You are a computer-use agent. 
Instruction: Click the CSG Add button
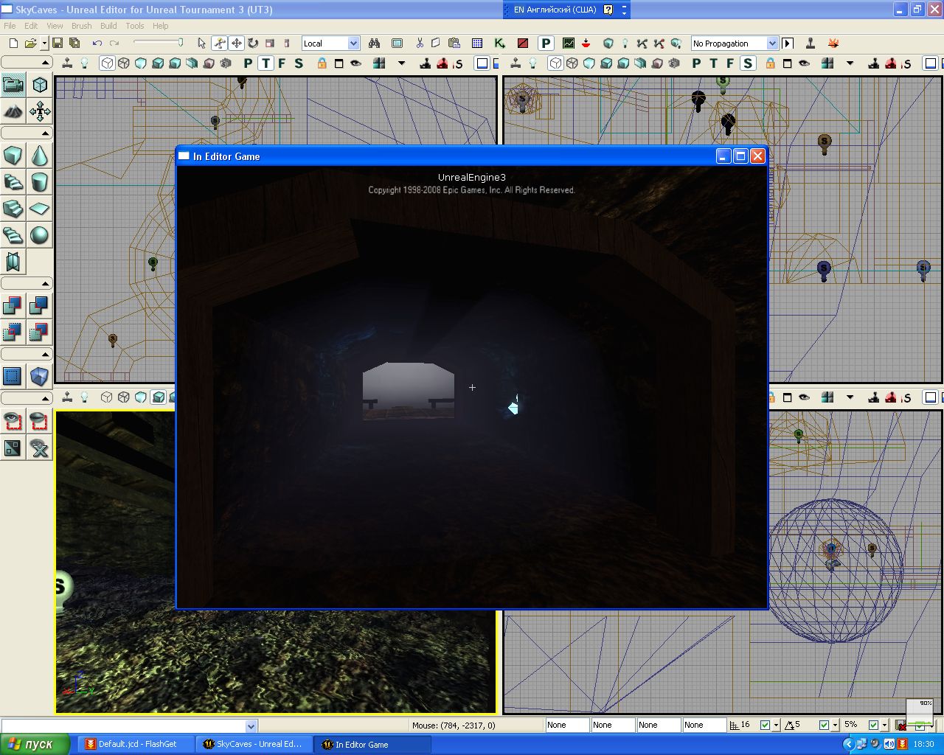pyautogui.click(x=13, y=305)
